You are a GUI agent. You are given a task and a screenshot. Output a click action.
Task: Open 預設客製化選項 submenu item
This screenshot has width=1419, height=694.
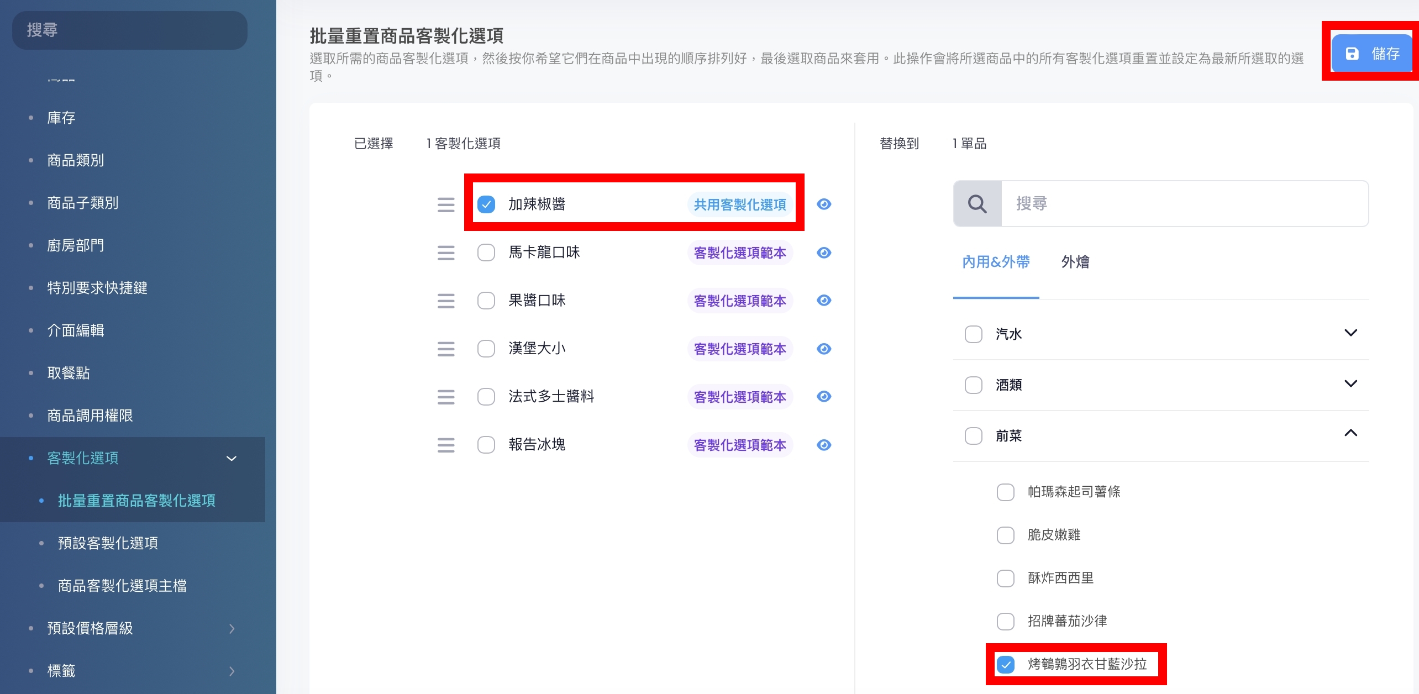[108, 543]
